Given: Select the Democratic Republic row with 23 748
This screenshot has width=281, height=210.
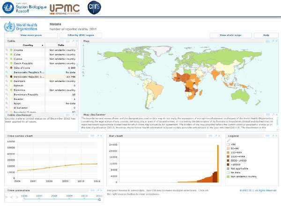Looking at the screenshot, I should pyautogui.click(x=41, y=77).
